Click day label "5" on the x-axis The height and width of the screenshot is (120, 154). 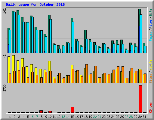tap(28, 117)
